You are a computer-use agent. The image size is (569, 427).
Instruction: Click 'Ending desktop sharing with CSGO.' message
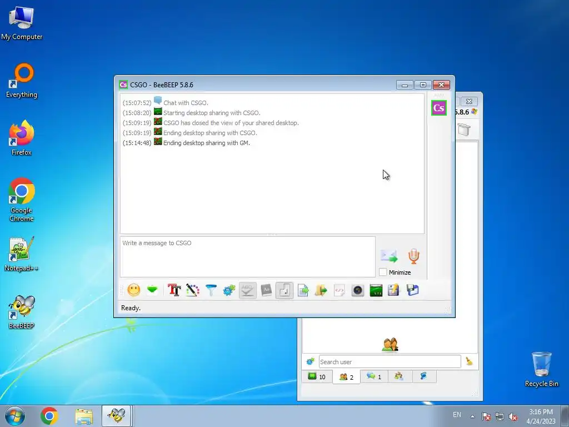coord(210,133)
